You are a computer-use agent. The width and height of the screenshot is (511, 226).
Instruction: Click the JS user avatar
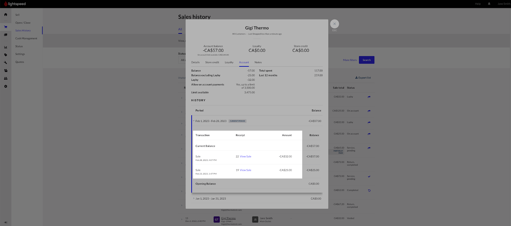[255, 220]
